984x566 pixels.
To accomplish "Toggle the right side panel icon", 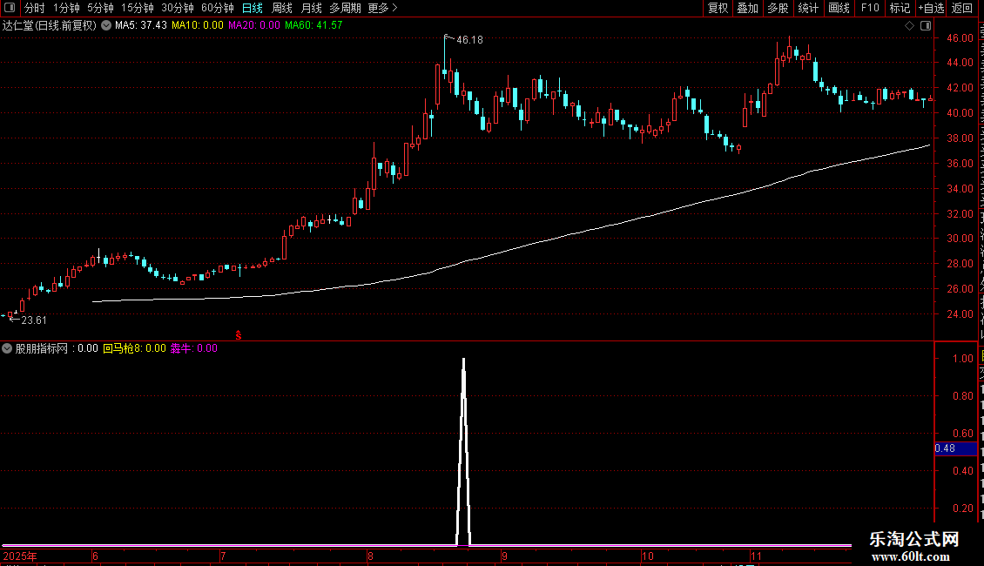I will 926,26.
